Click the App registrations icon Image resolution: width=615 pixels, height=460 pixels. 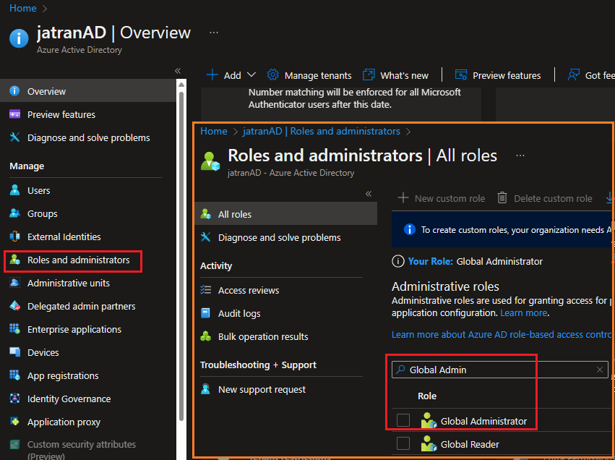tap(14, 375)
